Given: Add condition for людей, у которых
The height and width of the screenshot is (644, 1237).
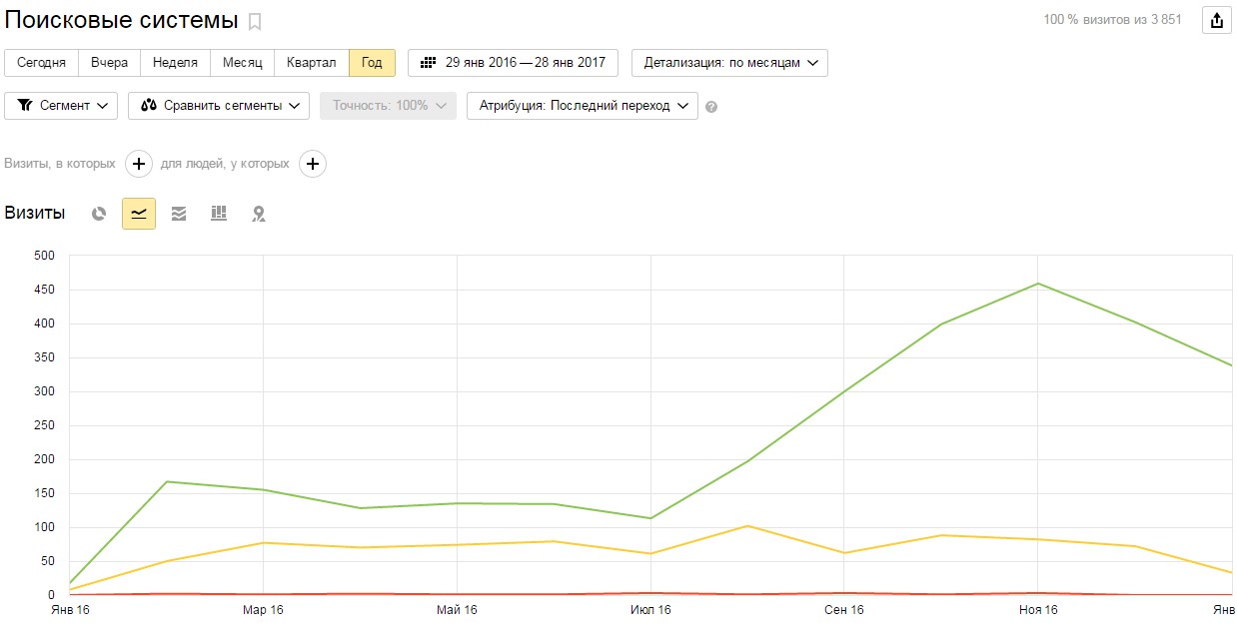Looking at the screenshot, I should pyautogui.click(x=313, y=164).
